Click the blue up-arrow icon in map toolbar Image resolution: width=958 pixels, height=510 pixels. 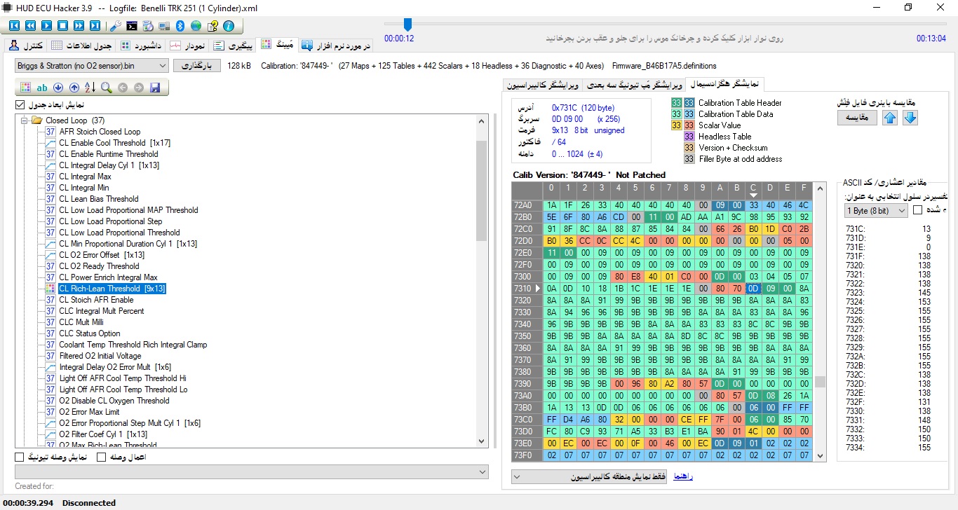[x=74, y=88]
